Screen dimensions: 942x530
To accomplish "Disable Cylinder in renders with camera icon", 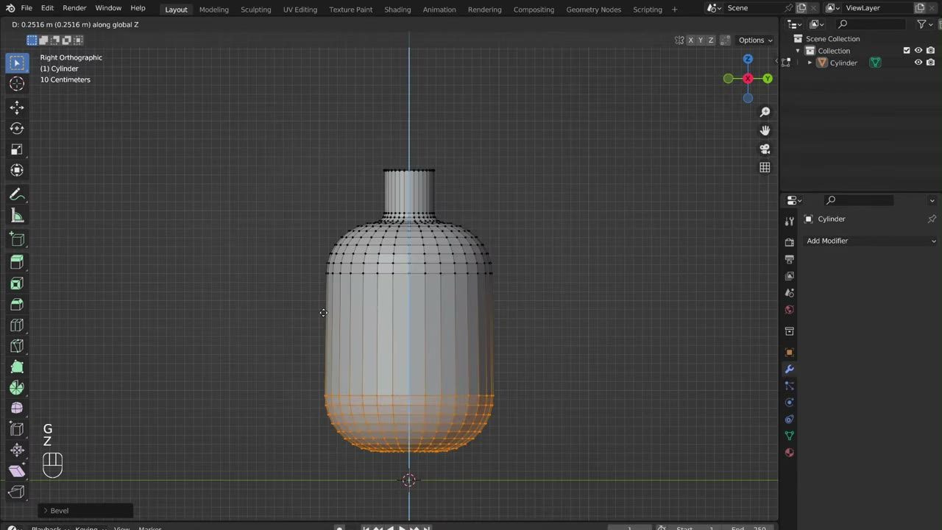I will tap(930, 63).
